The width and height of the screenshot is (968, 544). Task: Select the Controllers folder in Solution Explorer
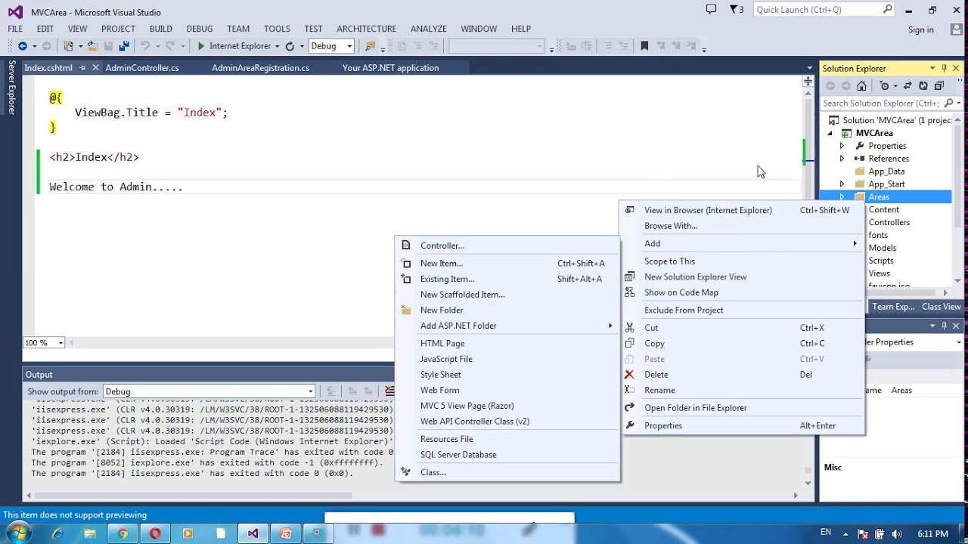[x=889, y=222]
